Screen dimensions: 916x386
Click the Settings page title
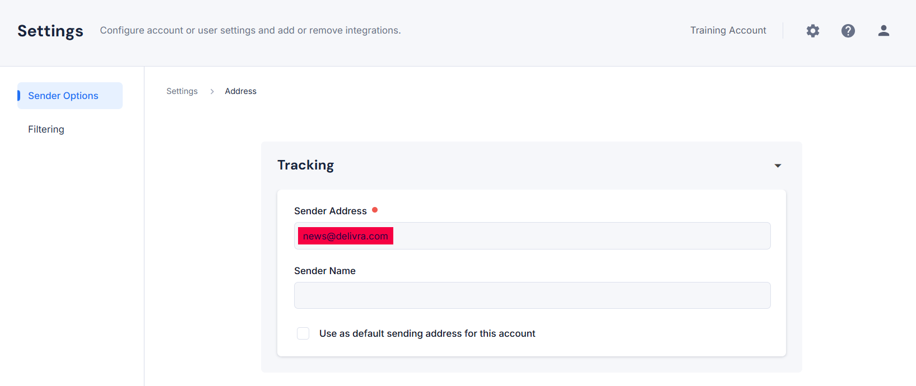50,31
